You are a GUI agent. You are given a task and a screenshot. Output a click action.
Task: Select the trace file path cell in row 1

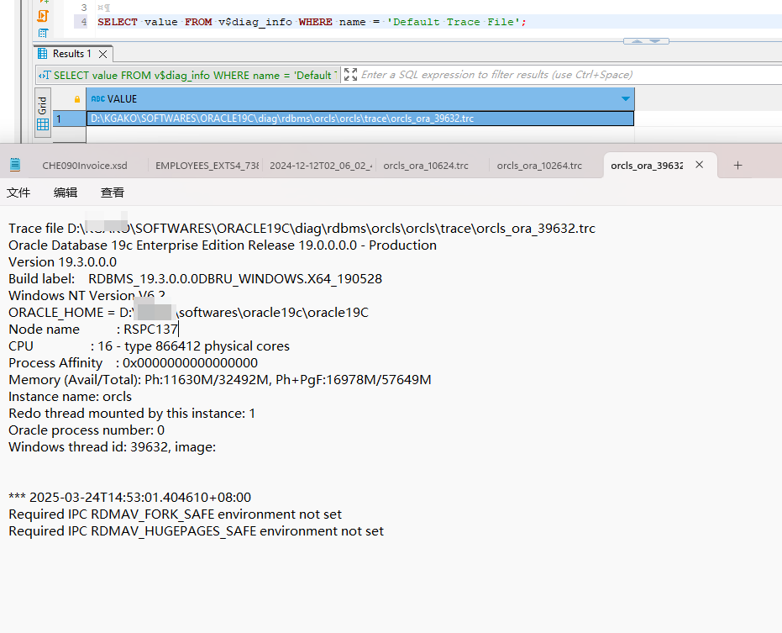pyautogui.click(x=360, y=119)
